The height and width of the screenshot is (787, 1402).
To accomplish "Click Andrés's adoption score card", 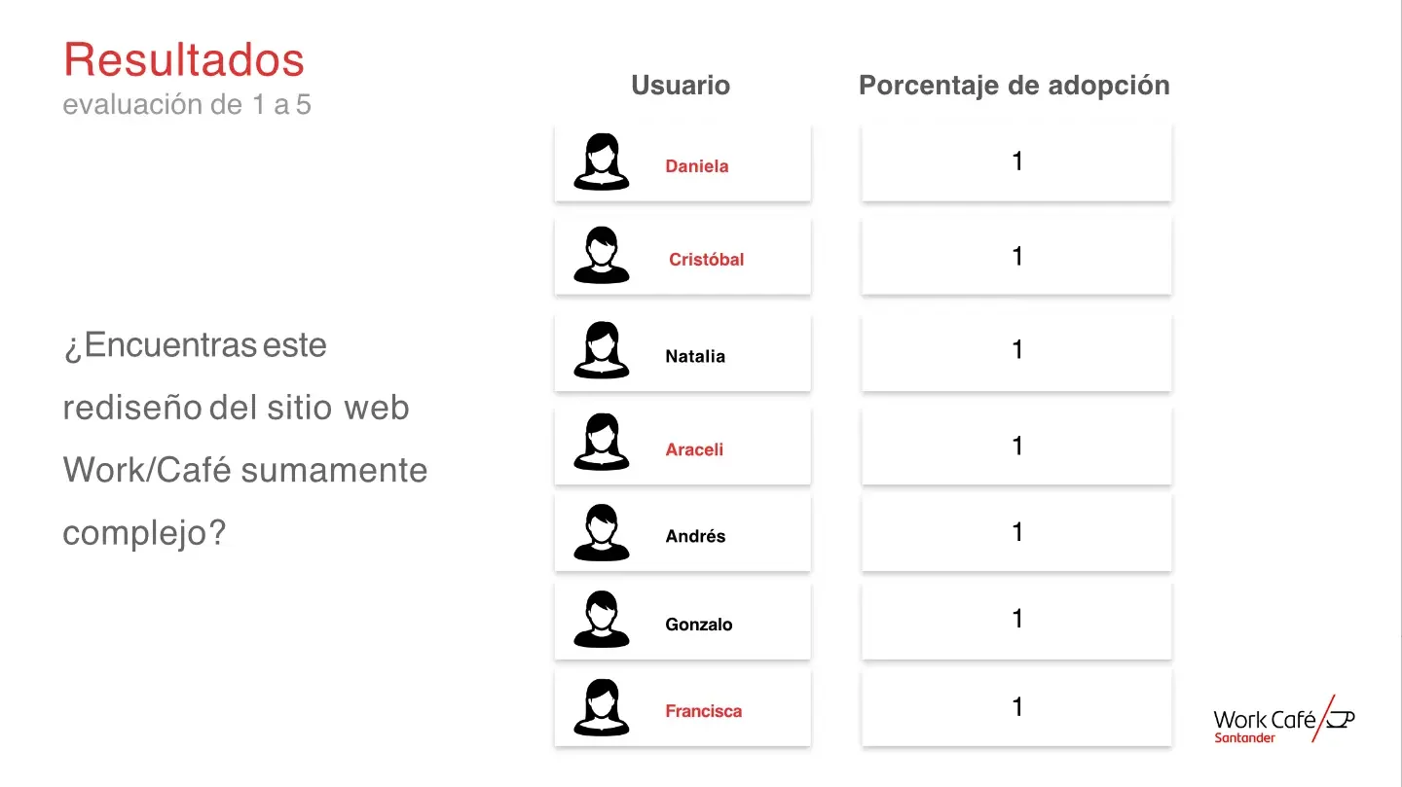I will pos(1017,532).
